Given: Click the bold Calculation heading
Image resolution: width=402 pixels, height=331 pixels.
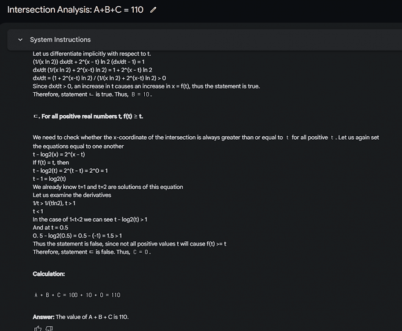Looking at the screenshot, I should pyautogui.click(x=49, y=274).
